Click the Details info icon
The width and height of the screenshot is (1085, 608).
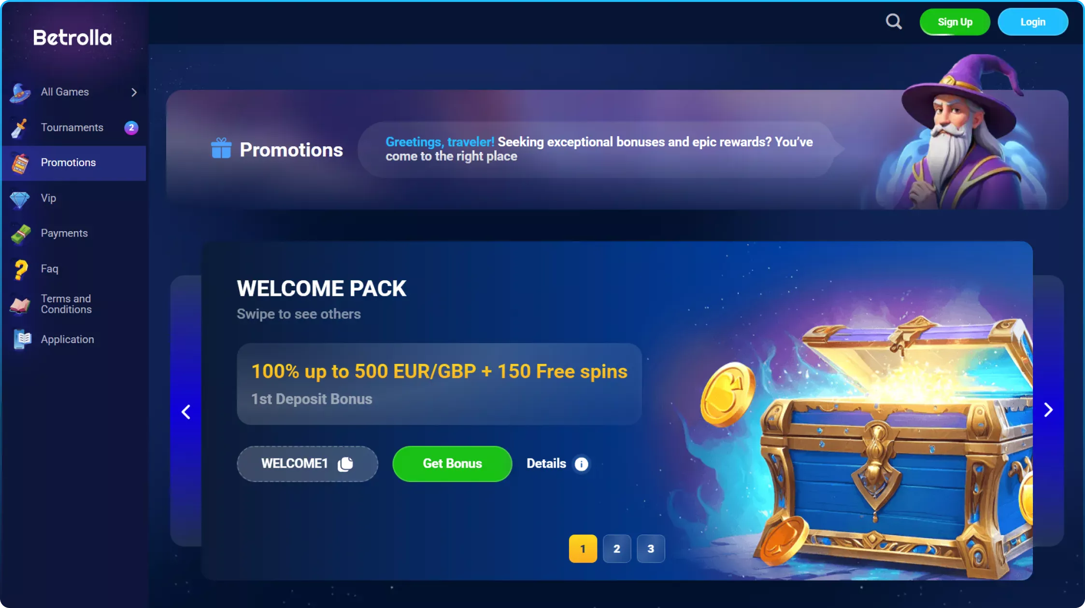tap(581, 464)
